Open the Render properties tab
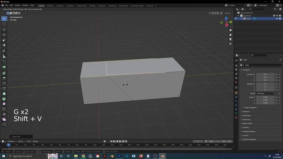 coord(236,66)
